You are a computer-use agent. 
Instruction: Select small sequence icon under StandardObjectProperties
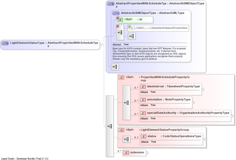coord(132,36)
